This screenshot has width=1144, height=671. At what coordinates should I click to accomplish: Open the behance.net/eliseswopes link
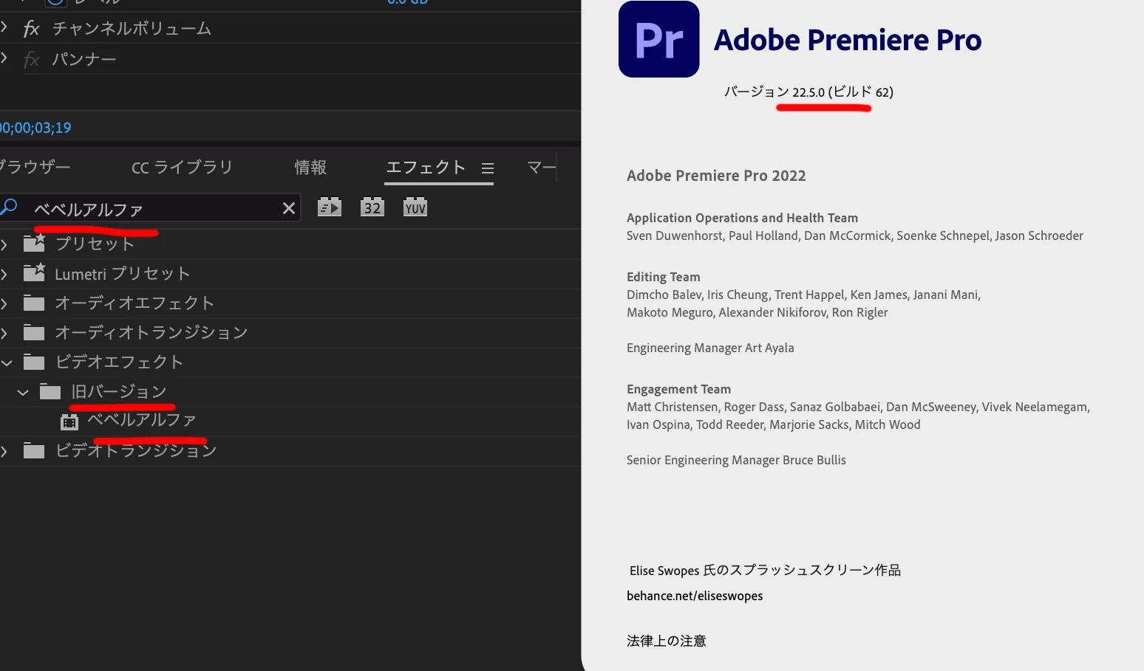[x=695, y=596]
